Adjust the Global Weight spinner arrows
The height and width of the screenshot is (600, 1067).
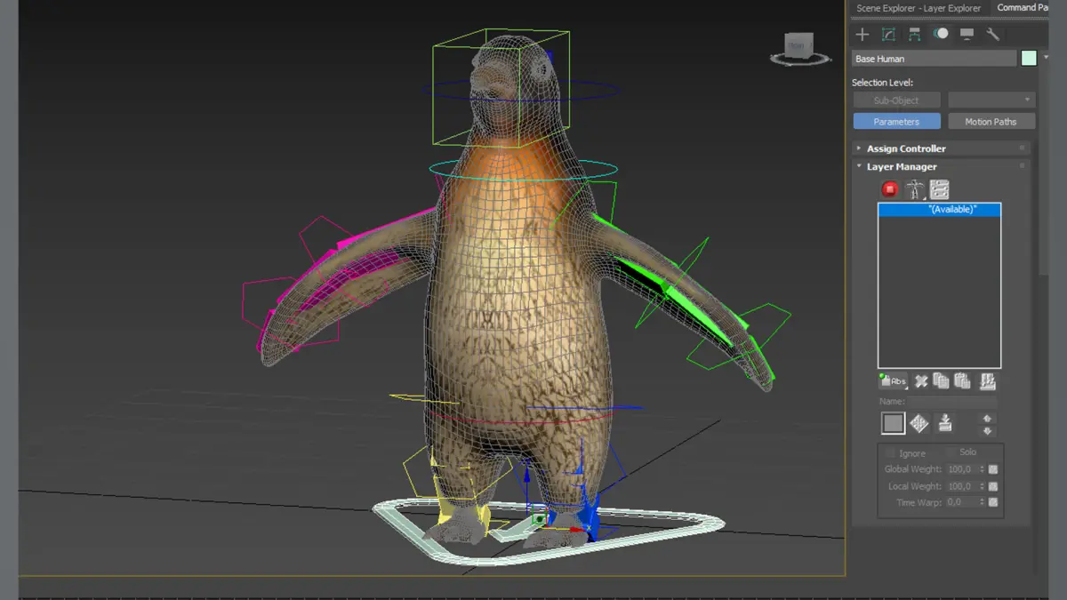tap(982, 469)
